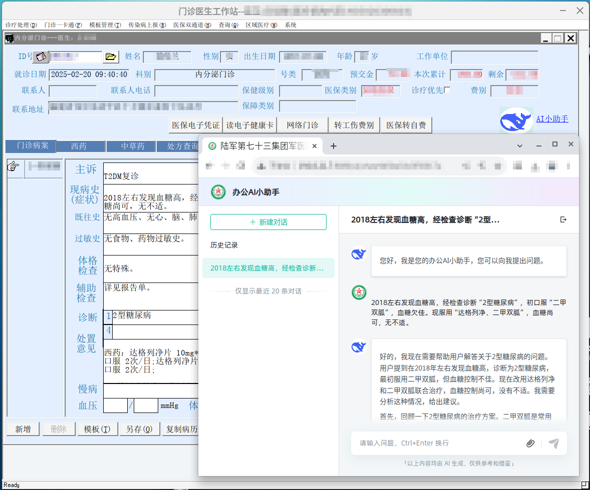Toggle the 诊疗优先 checkbox
Viewport: 590px width, 490px height.
(447, 90)
